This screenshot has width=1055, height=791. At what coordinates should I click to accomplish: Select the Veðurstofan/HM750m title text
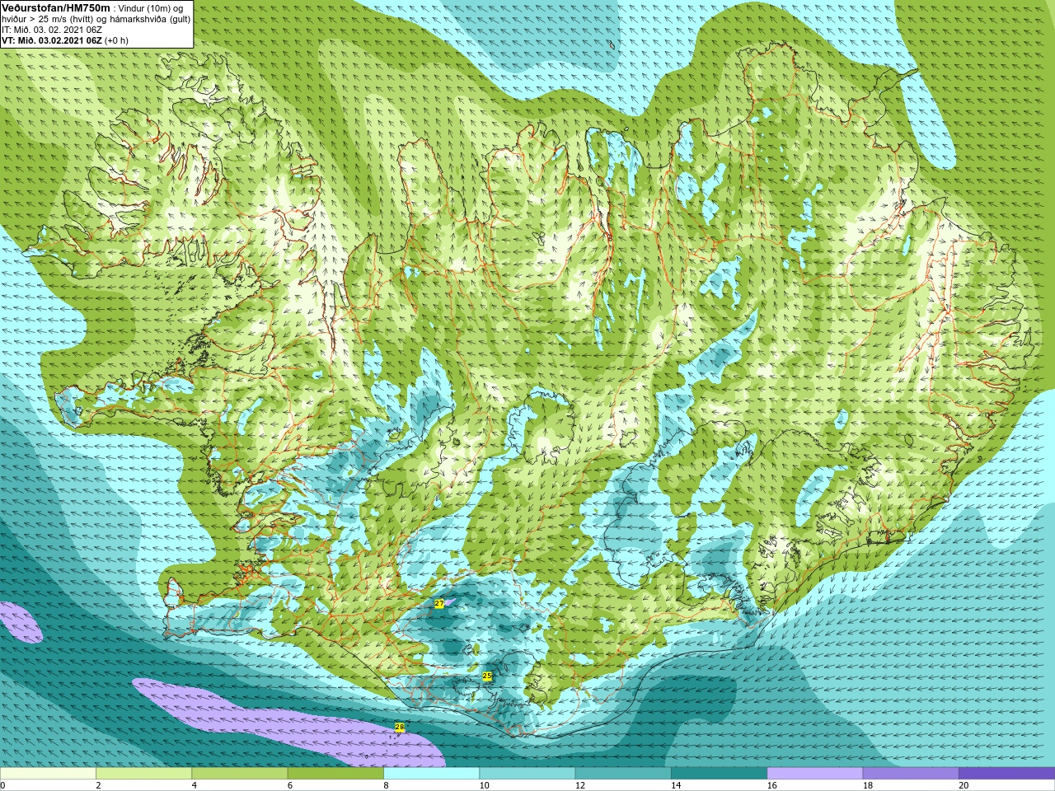point(56,7)
